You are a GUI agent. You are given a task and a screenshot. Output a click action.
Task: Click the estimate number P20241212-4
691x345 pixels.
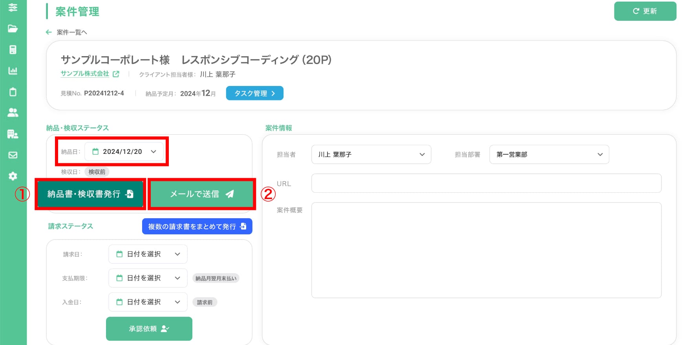[104, 93]
